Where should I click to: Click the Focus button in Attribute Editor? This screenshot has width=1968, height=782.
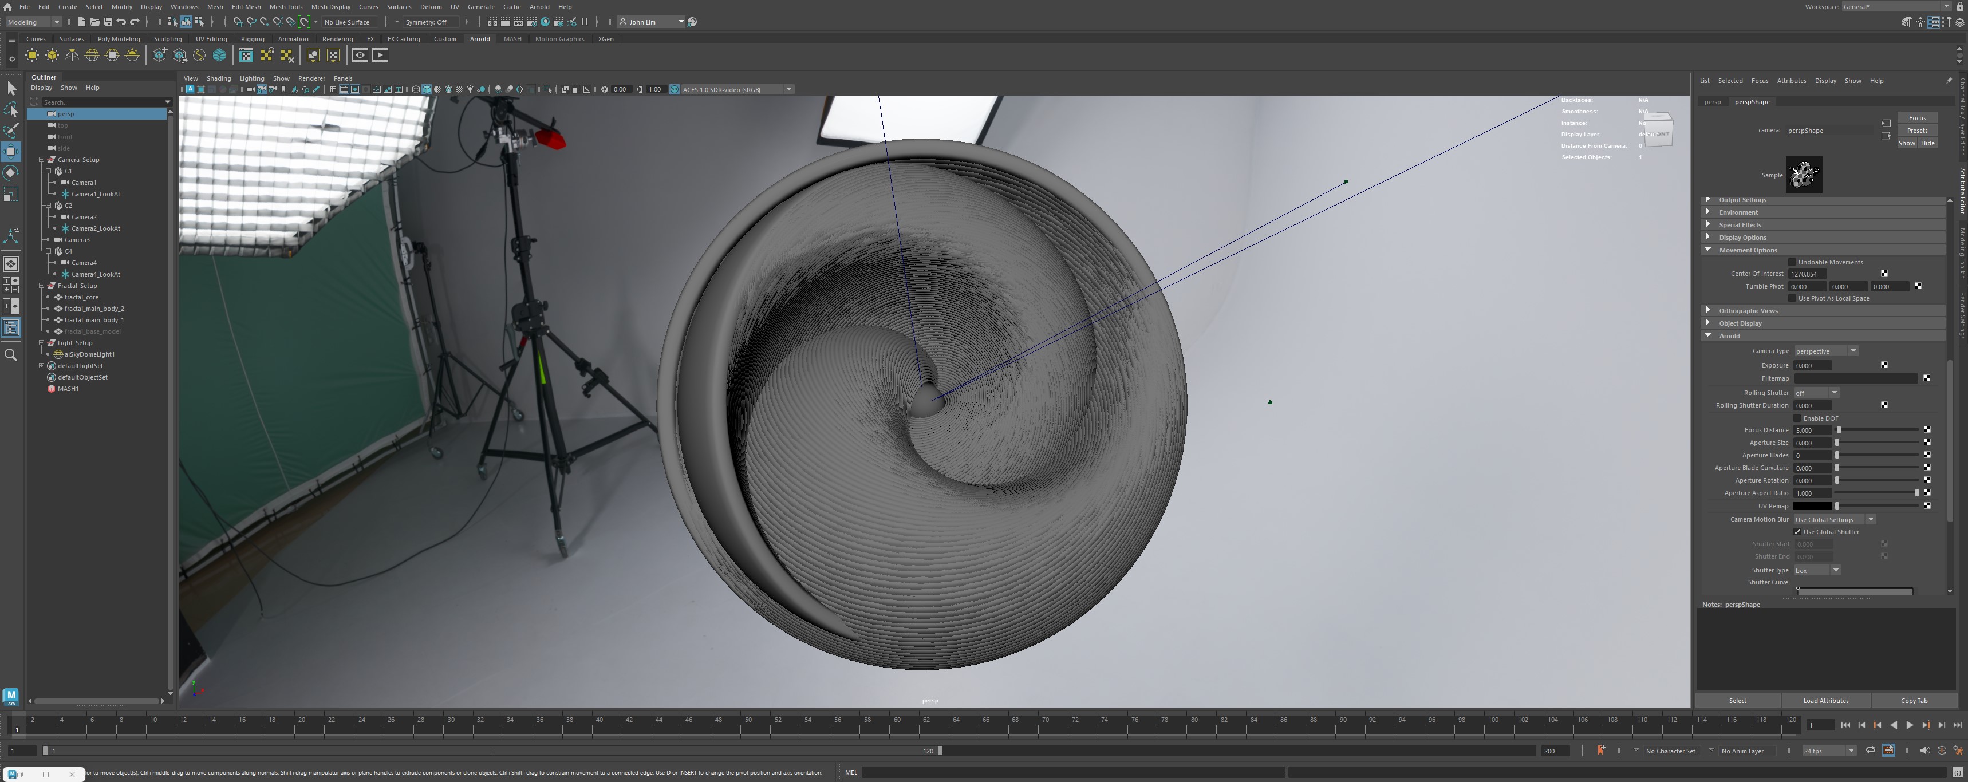click(x=1917, y=117)
